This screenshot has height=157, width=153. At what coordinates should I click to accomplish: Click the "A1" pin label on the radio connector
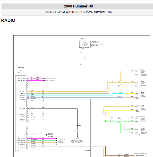point(28,77)
